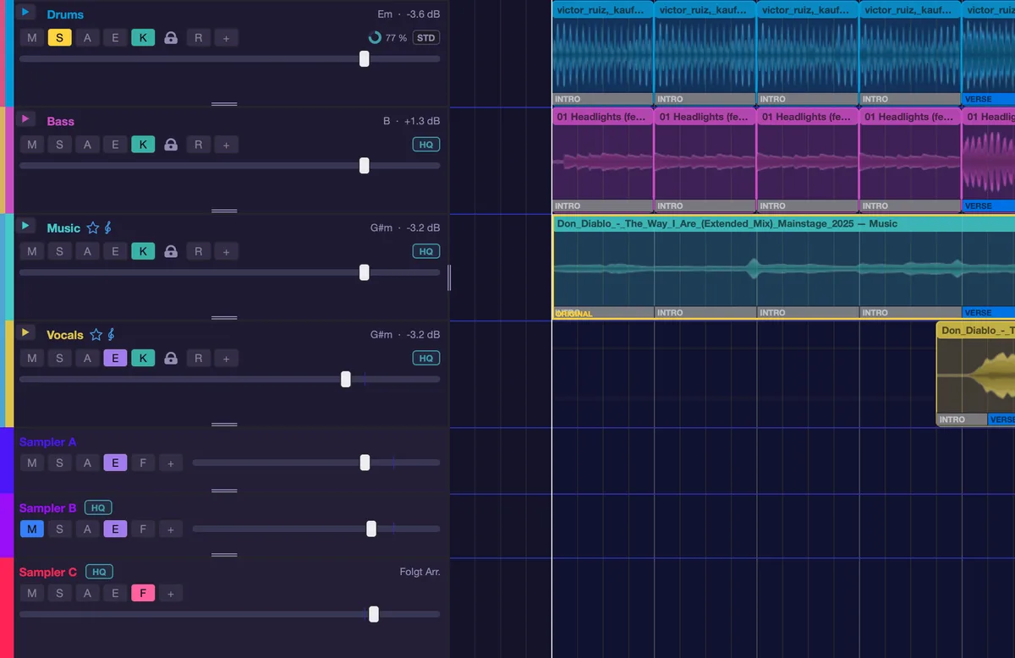The width and height of the screenshot is (1015, 658).
Task: Toggle the E button on the Vocals track
Action: coord(115,358)
